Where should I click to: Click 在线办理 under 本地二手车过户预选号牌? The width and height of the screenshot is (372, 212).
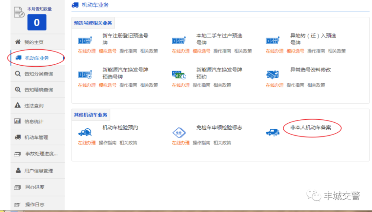pyautogui.click(x=181, y=51)
